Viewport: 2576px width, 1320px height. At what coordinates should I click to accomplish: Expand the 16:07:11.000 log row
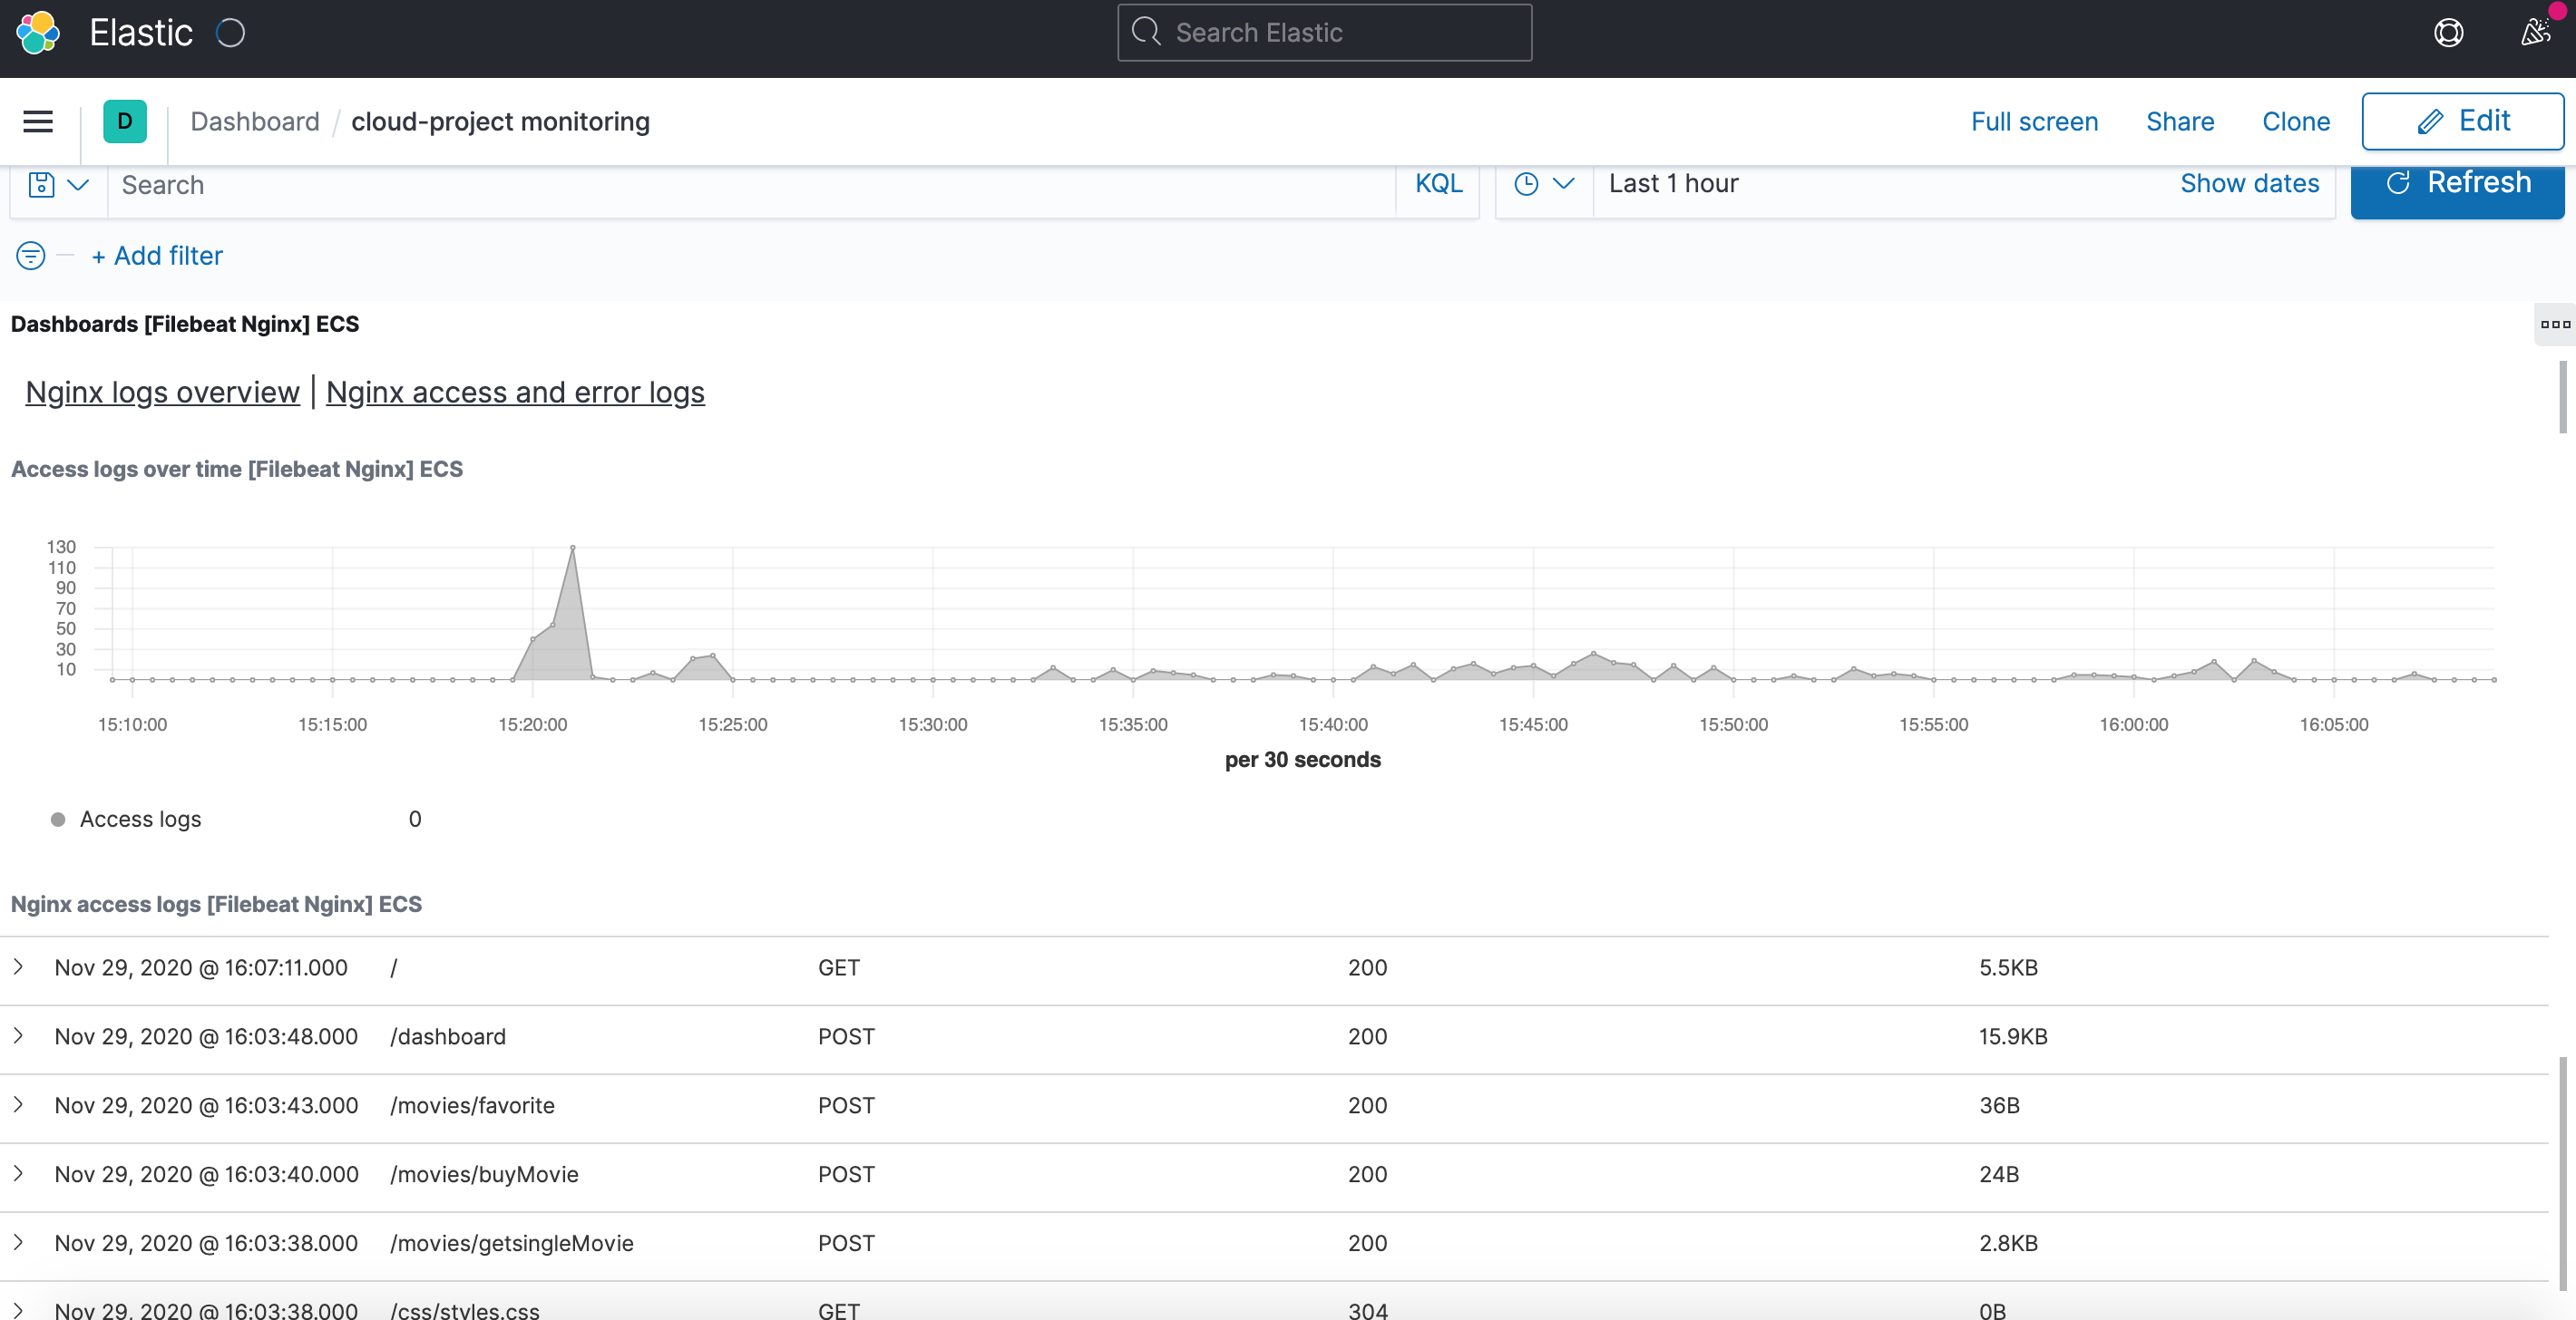pyautogui.click(x=19, y=966)
